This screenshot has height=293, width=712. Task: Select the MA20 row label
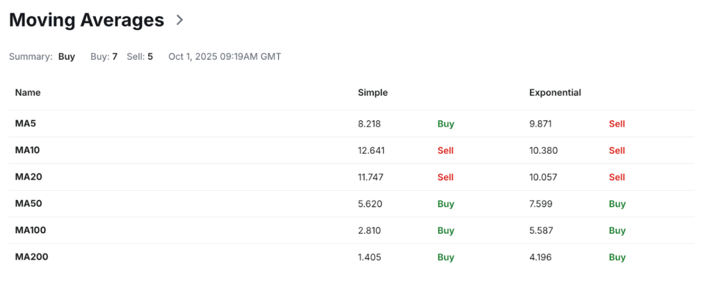tap(29, 177)
